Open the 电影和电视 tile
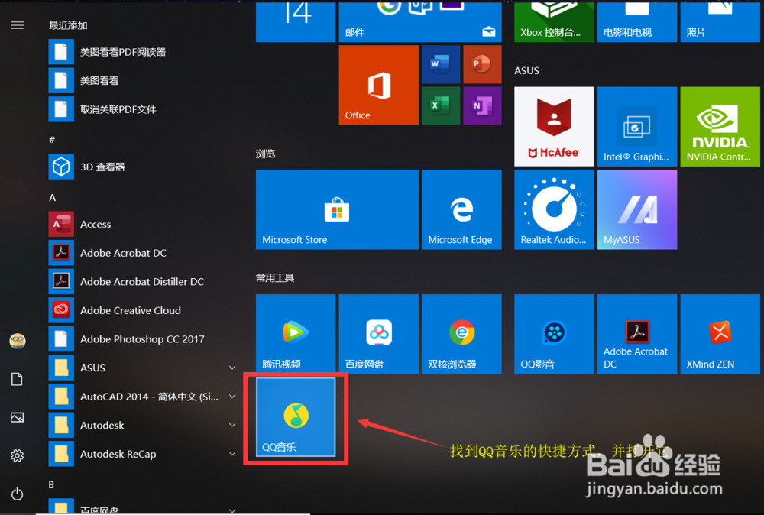The image size is (764, 515). (637, 21)
